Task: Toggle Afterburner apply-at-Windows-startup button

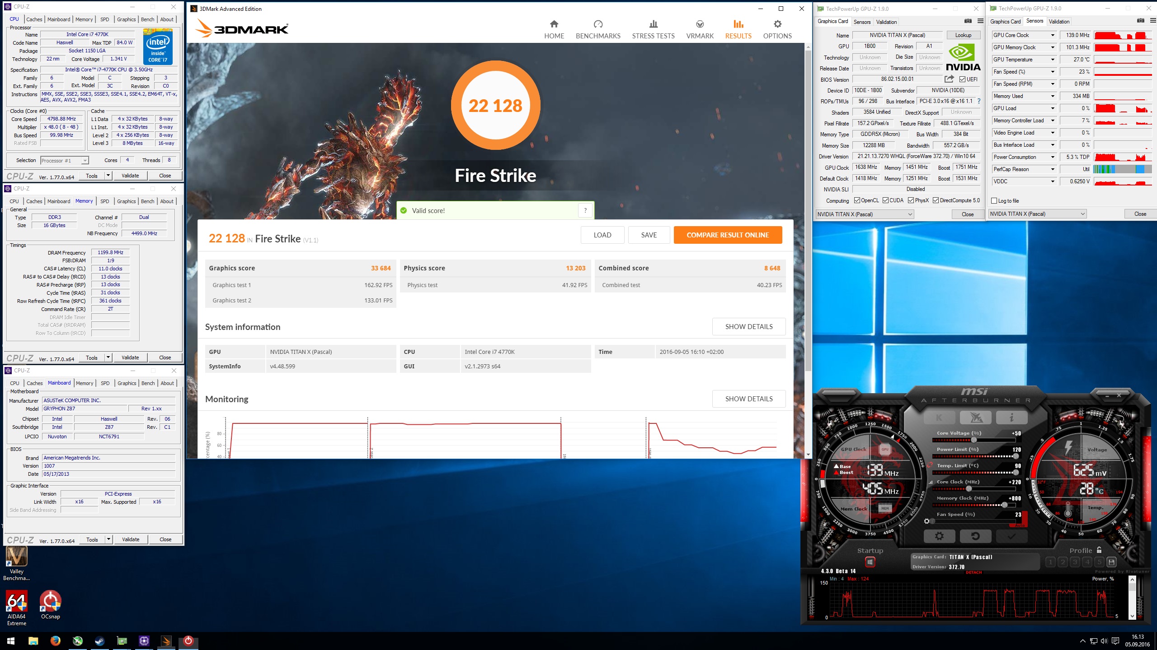Action: (x=870, y=562)
